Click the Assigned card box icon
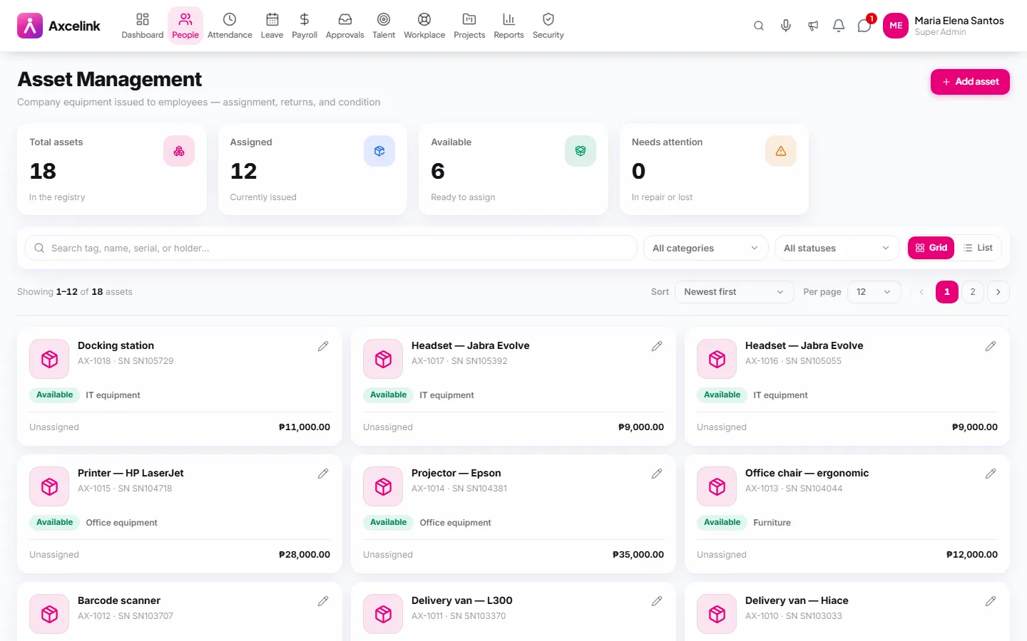 pos(379,151)
